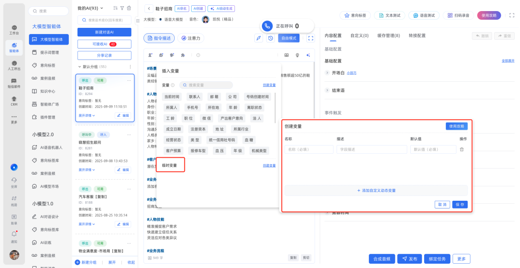Expand 展开详情 on the 鞋子招商 card
This screenshot has height=268, width=520.
coord(87,116)
